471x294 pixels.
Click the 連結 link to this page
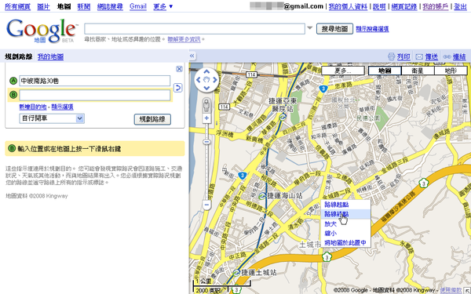(x=459, y=56)
